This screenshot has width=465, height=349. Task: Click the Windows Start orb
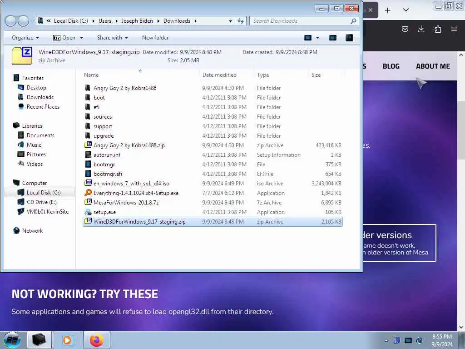pos(12,340)
